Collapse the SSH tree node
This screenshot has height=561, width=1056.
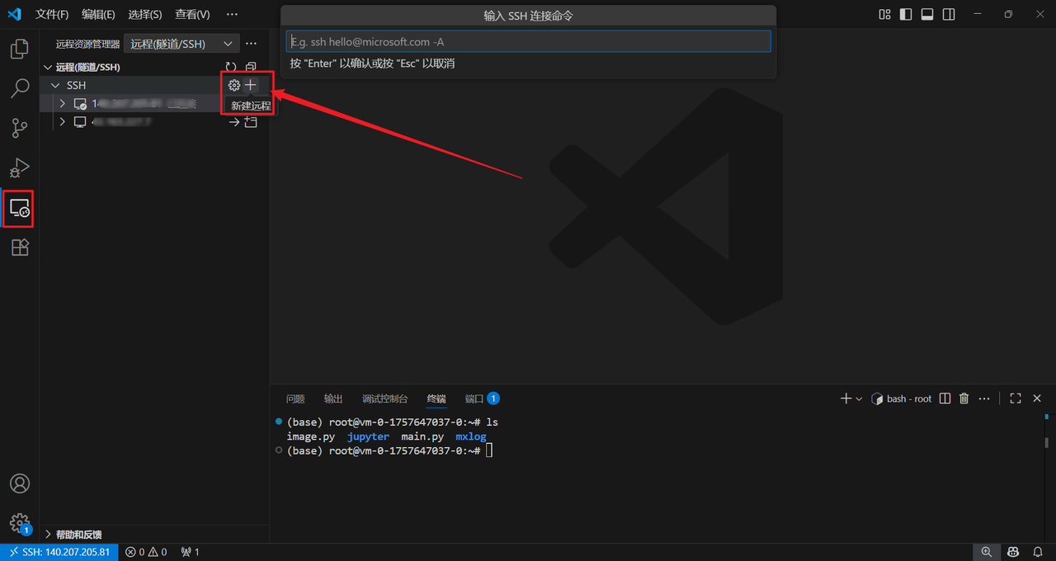[x=56, y=85]
